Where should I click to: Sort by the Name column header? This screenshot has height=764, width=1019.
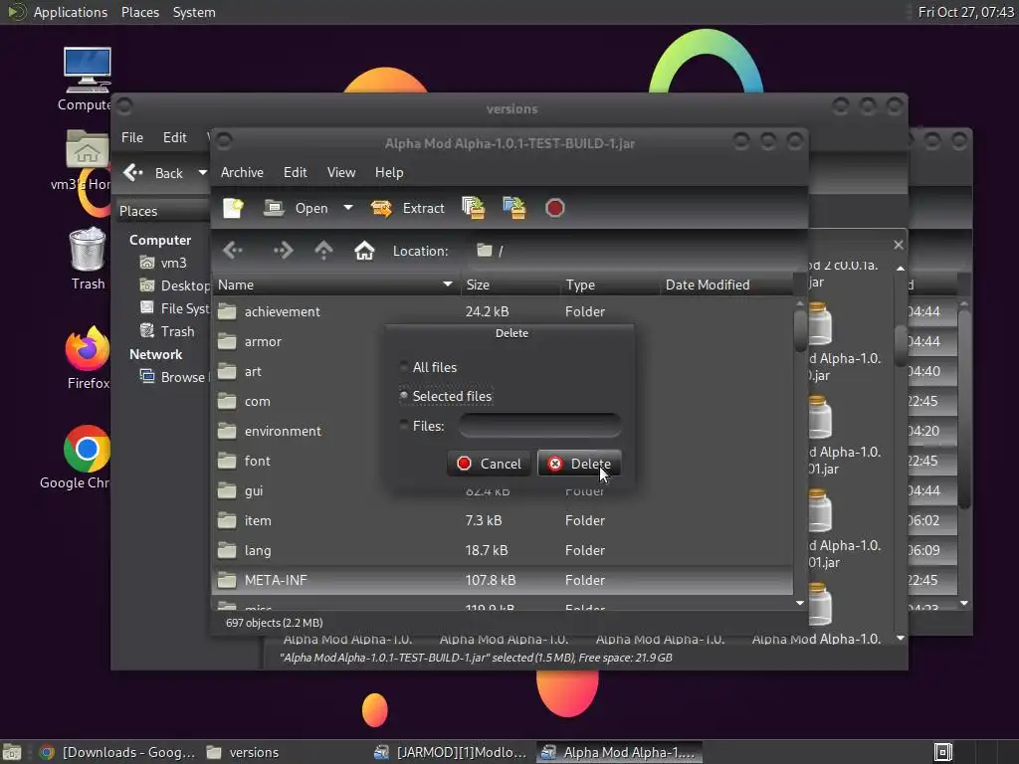pos(336,285)
